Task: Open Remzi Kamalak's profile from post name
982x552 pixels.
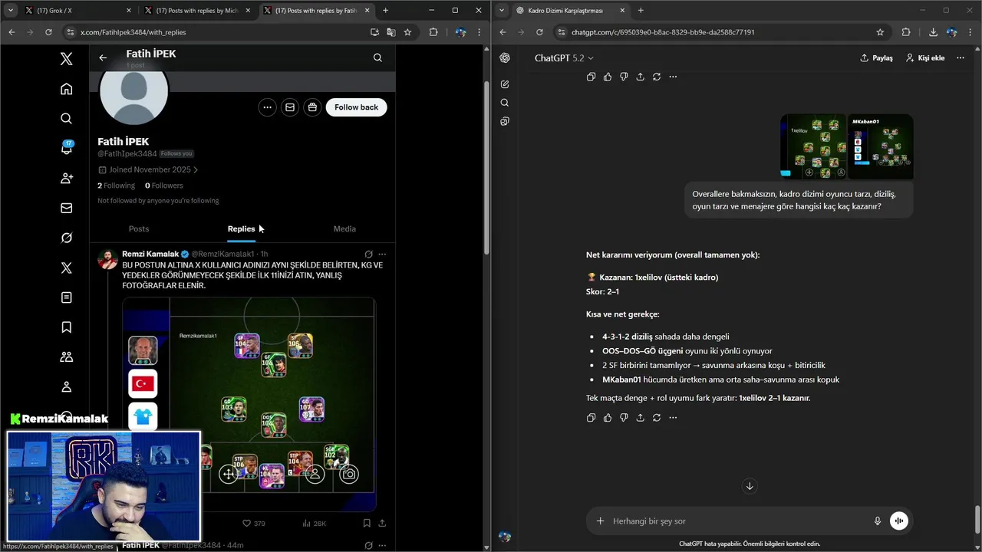Action: (150, 254)
